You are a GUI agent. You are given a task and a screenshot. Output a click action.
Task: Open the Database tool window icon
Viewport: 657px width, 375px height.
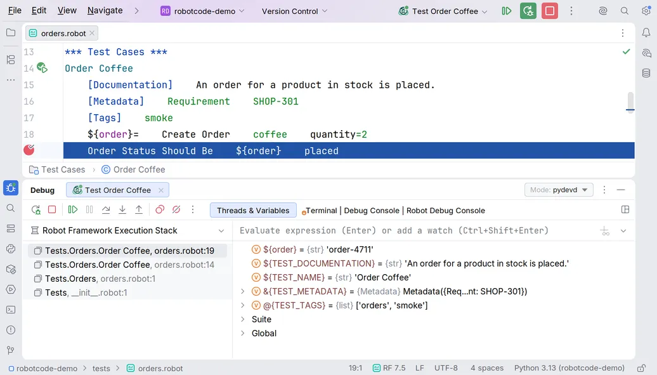(646, 73)
